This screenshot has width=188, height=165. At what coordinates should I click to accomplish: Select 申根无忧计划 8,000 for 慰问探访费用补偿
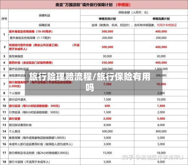pos(107,125)
